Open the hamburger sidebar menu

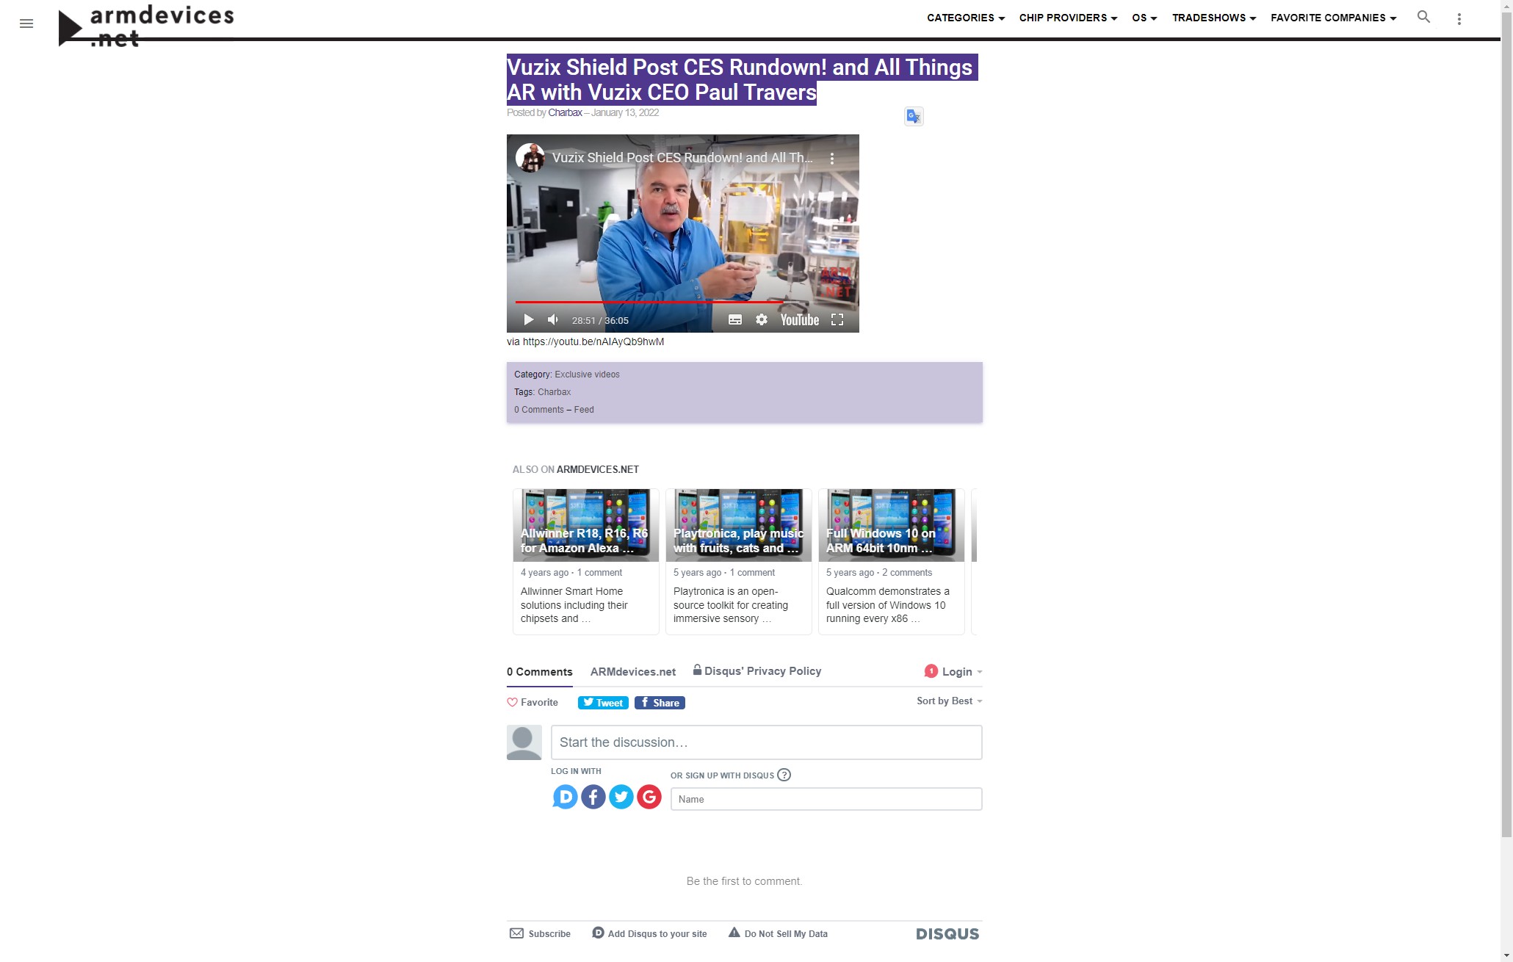(26, 23)
